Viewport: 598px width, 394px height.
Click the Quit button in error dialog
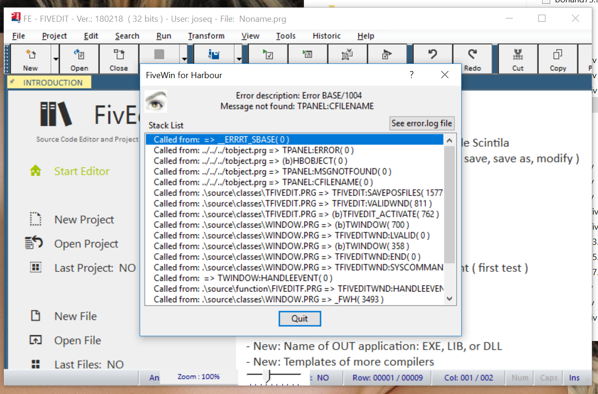(x=300, y=319)
